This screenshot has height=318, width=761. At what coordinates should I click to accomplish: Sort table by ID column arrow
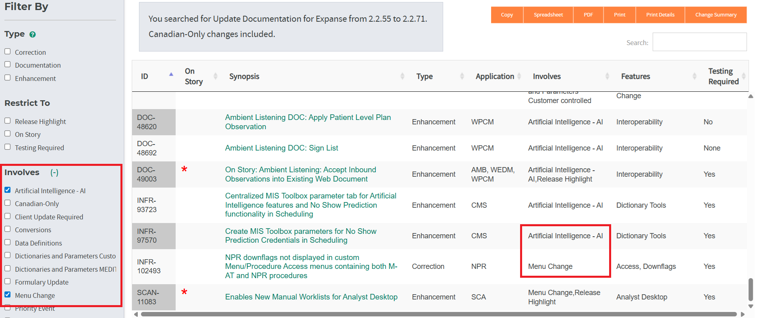click(x=171, y=74)
